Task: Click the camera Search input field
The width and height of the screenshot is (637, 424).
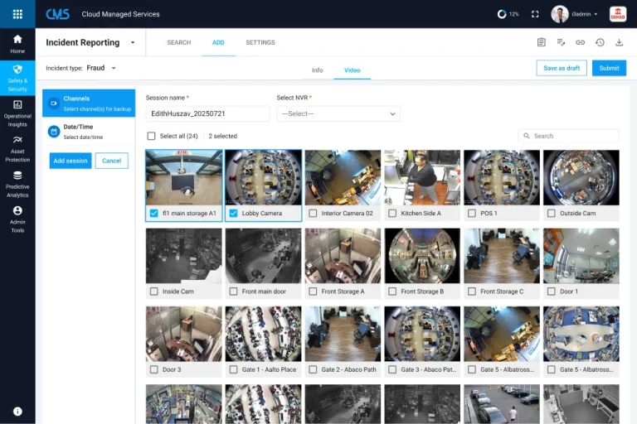Action: pyautogui.click(x=572, y=136)
